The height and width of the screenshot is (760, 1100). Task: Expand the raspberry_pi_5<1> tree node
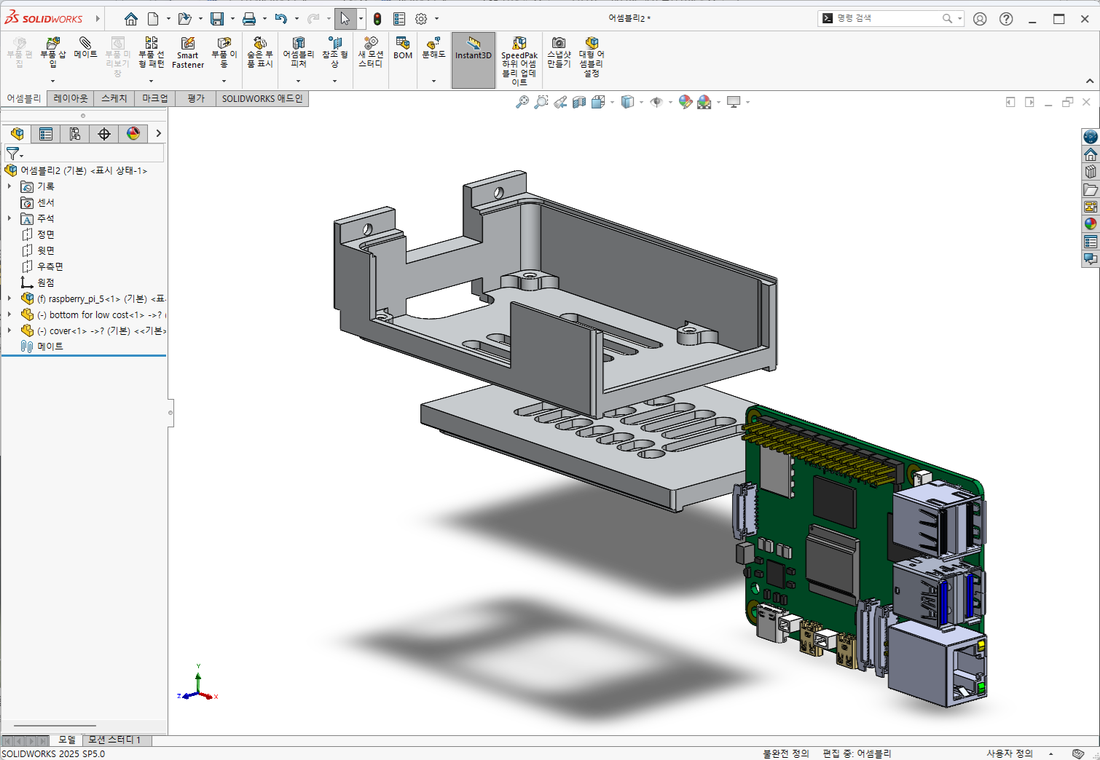click(x=9, y=298)
